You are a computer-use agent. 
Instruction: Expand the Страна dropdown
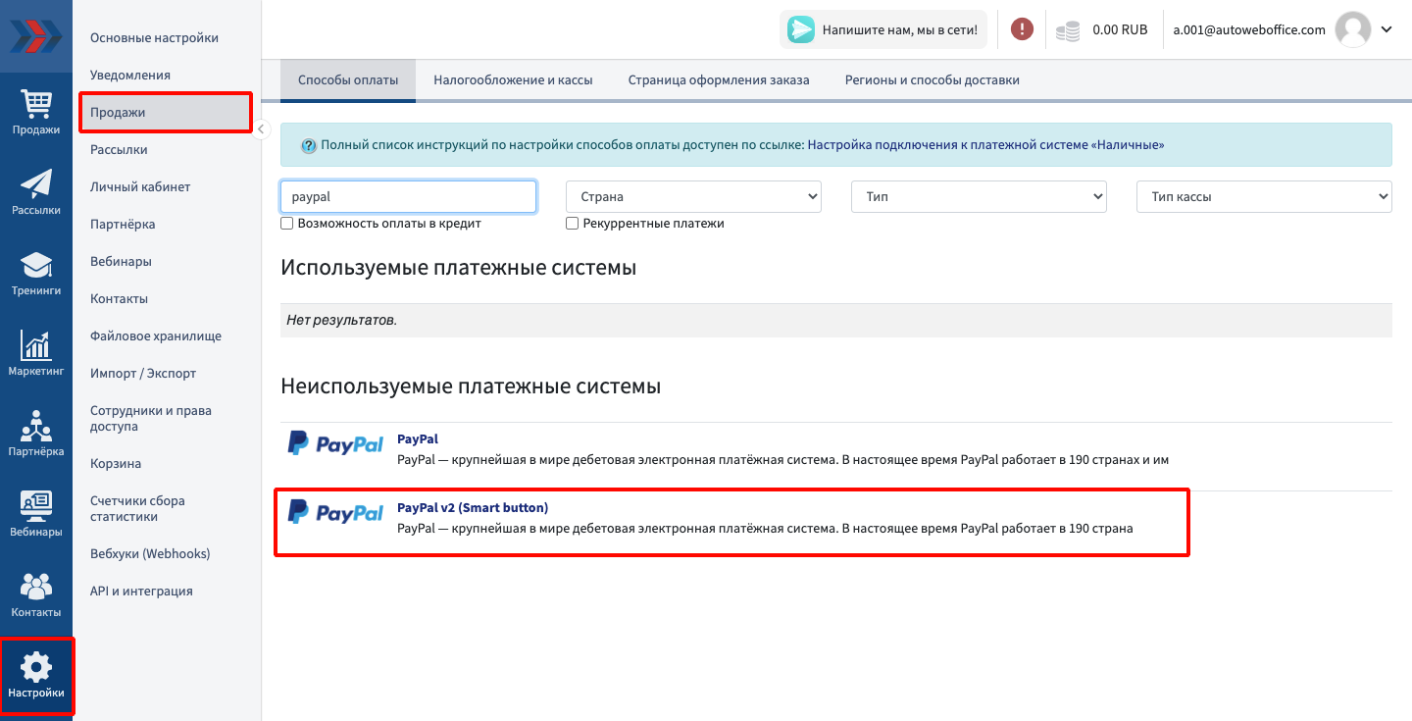(693, 196)
